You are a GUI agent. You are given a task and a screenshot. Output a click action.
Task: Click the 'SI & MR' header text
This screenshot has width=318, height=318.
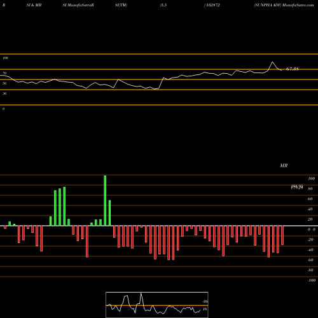click(x=34, y=5)
